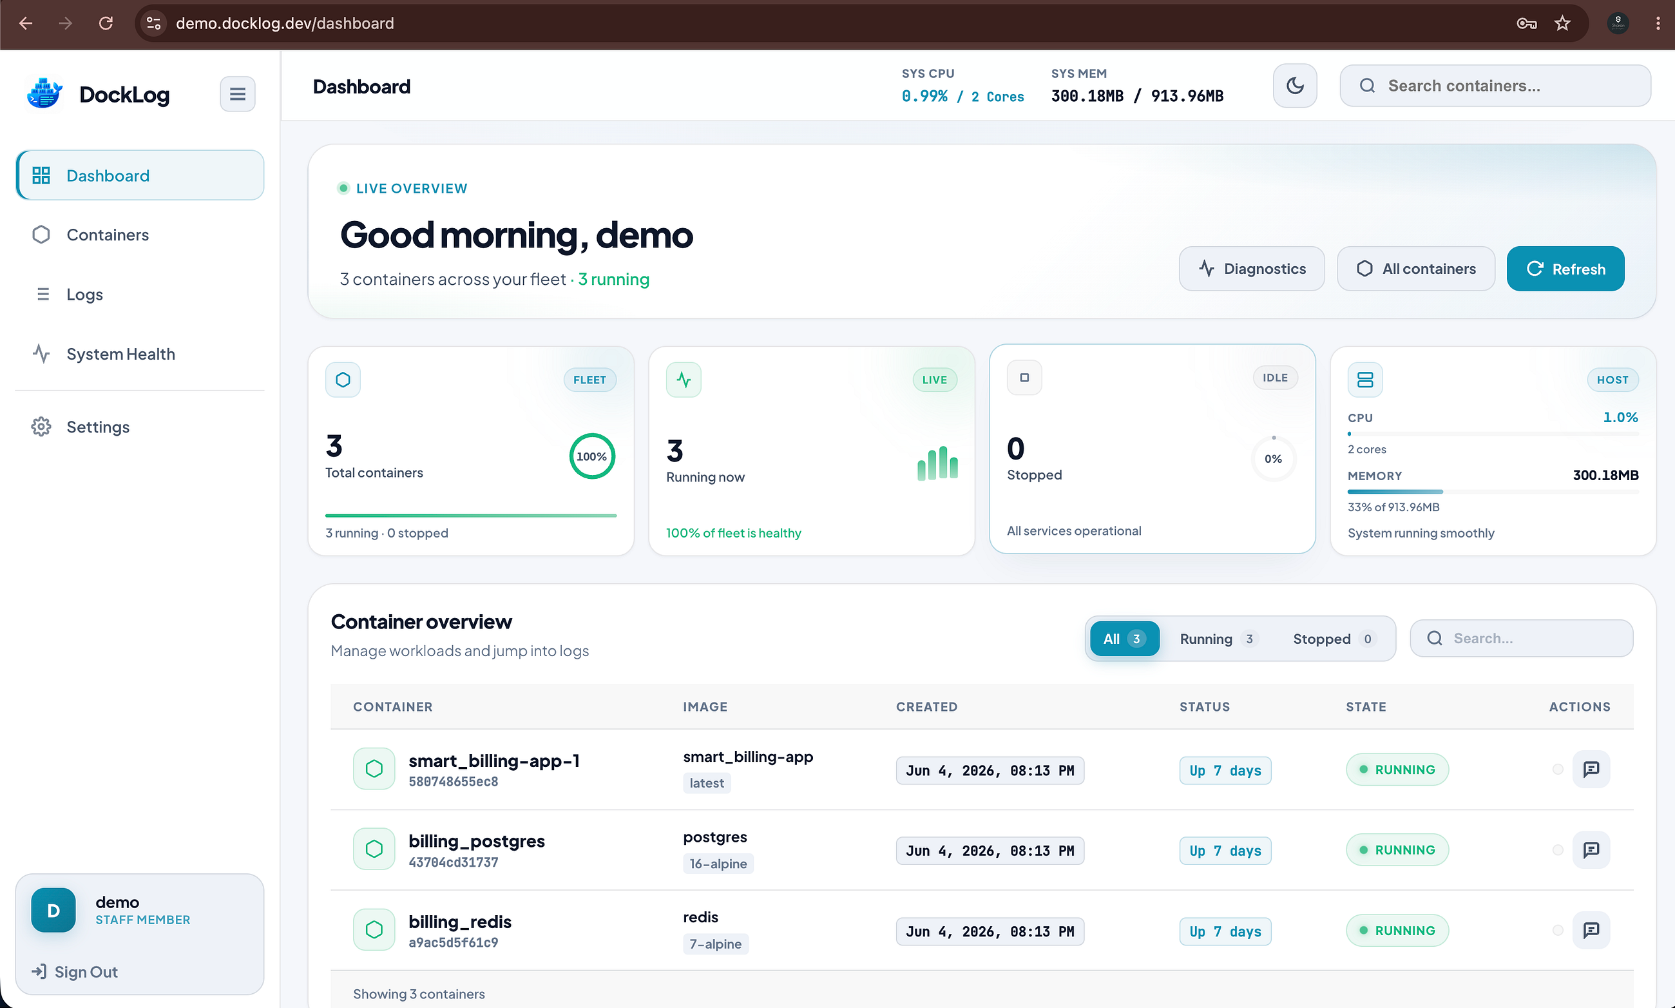Viewport: 1675px width, 1008px height.
Task: Collapse the sidebar with the hamburger button
Action: click(x=237, y=93)
